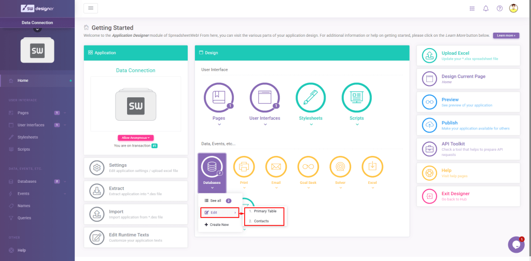Open the Pages circle icon in Design
Screen dimensions: 531x261
(219, 97)
